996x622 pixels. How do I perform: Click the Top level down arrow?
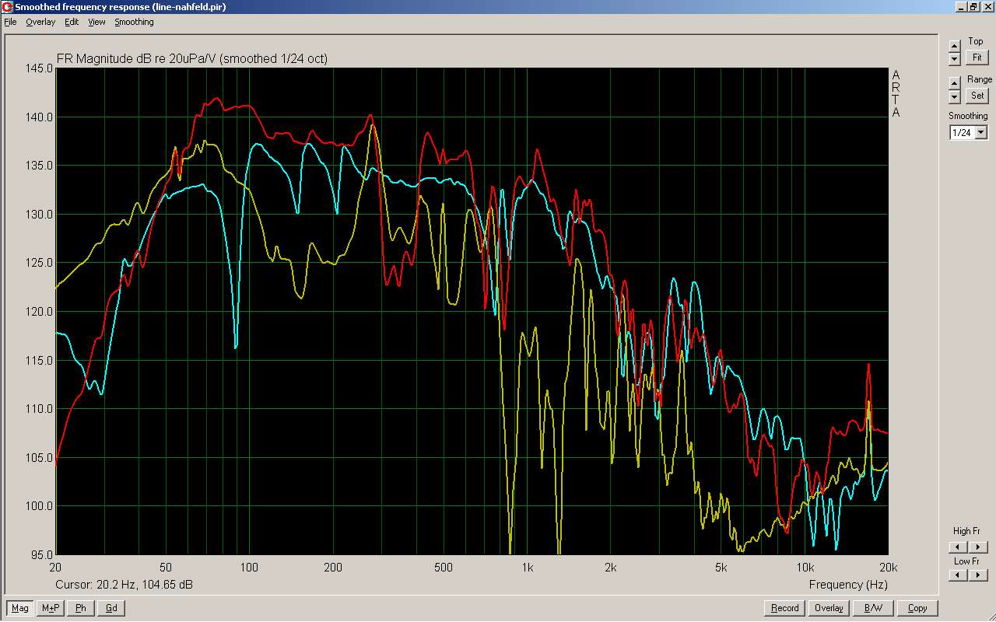click(x=955, y=58)
